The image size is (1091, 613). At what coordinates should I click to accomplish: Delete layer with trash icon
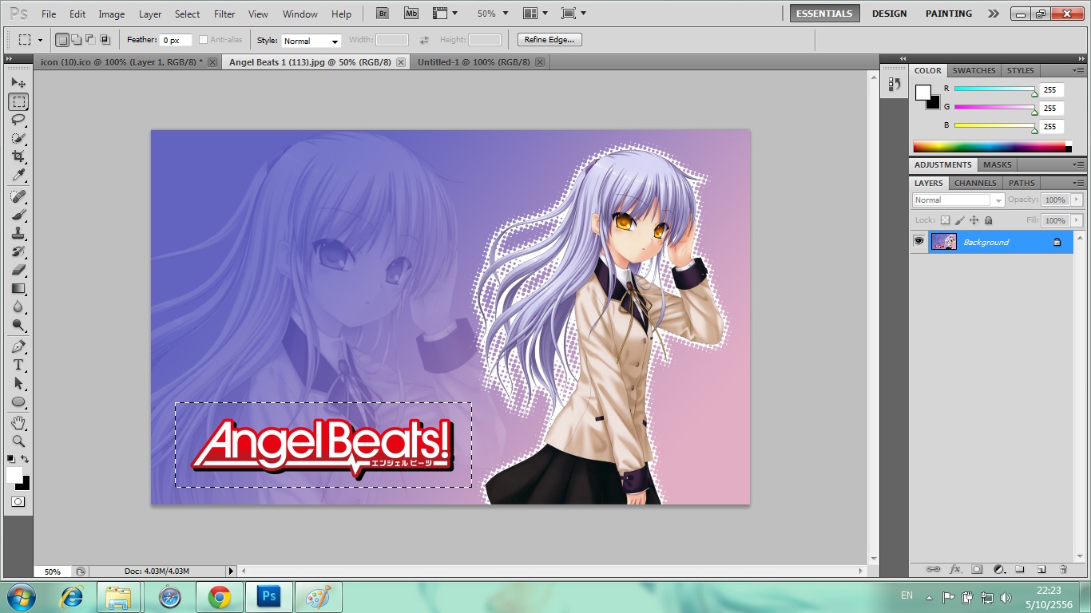pos(1063,569)
